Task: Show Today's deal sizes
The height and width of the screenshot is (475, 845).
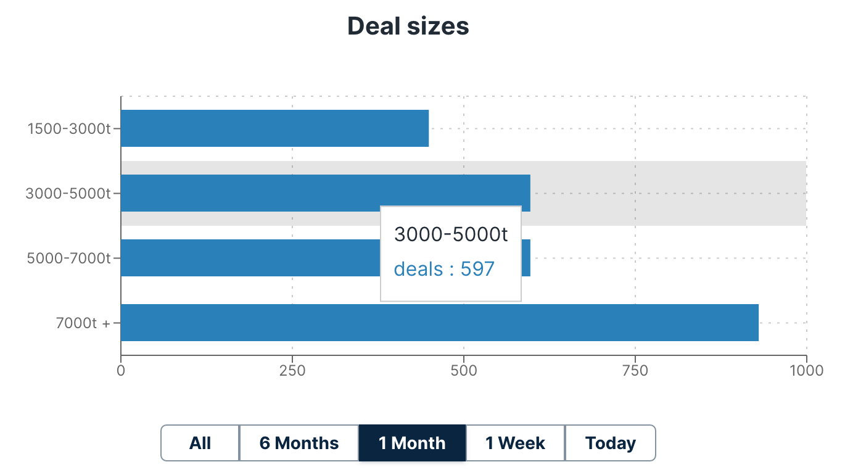Action: 610,443
